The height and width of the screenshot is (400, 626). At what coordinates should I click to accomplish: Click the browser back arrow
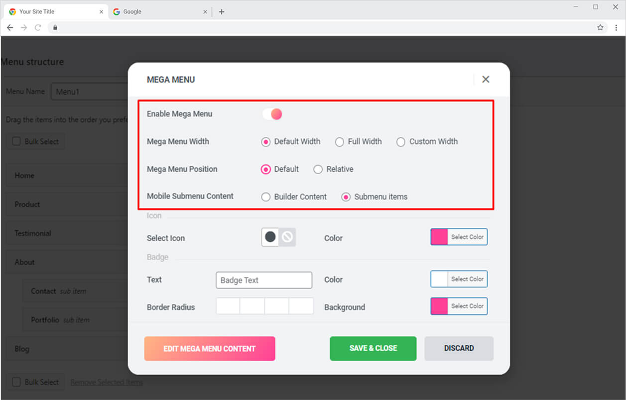(x=10, y=27)
